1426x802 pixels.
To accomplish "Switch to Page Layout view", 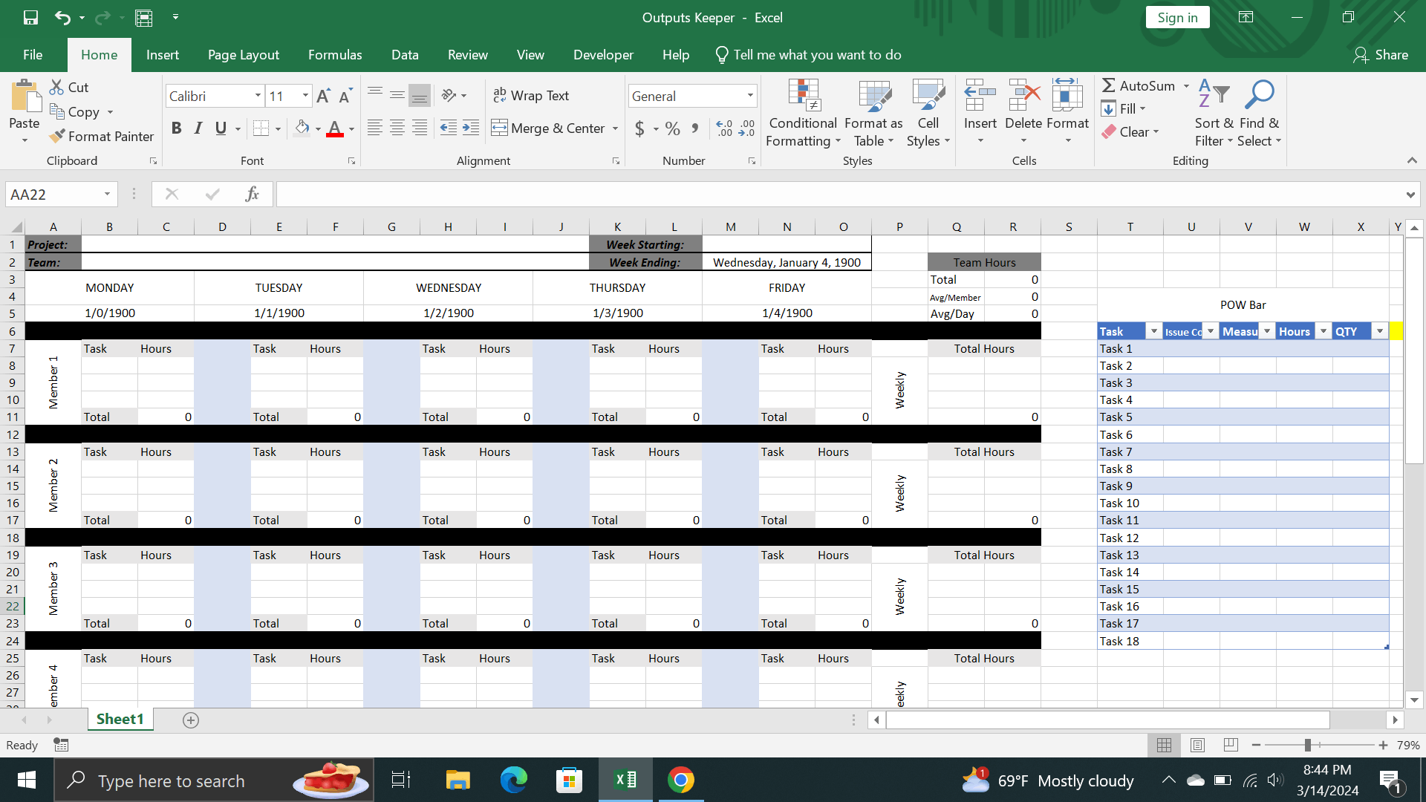I will pos(1197,745).
